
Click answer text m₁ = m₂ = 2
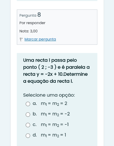[54, 104]
